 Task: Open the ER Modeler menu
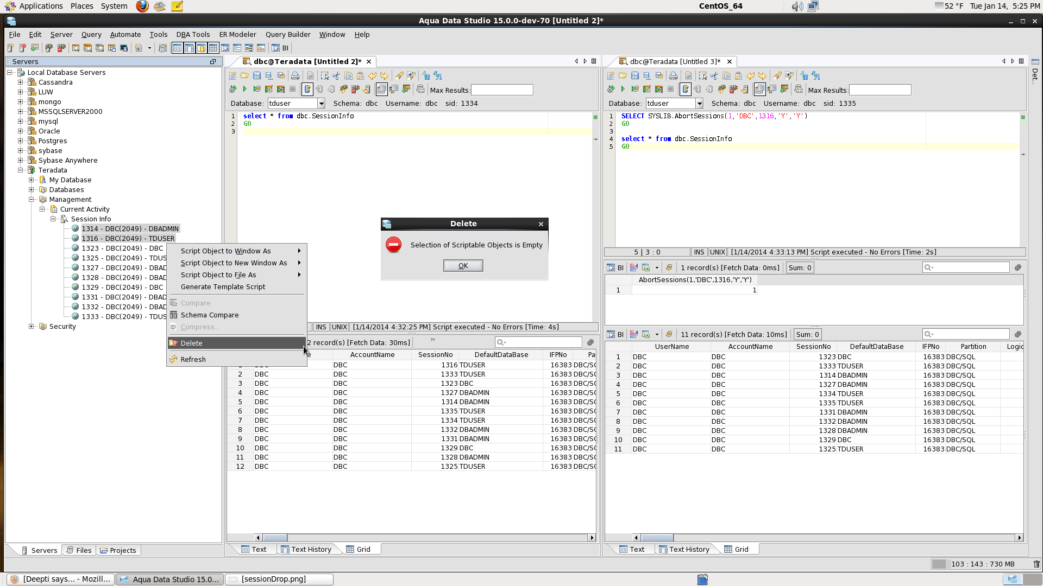pyautogui.click(x=237, y=34)
